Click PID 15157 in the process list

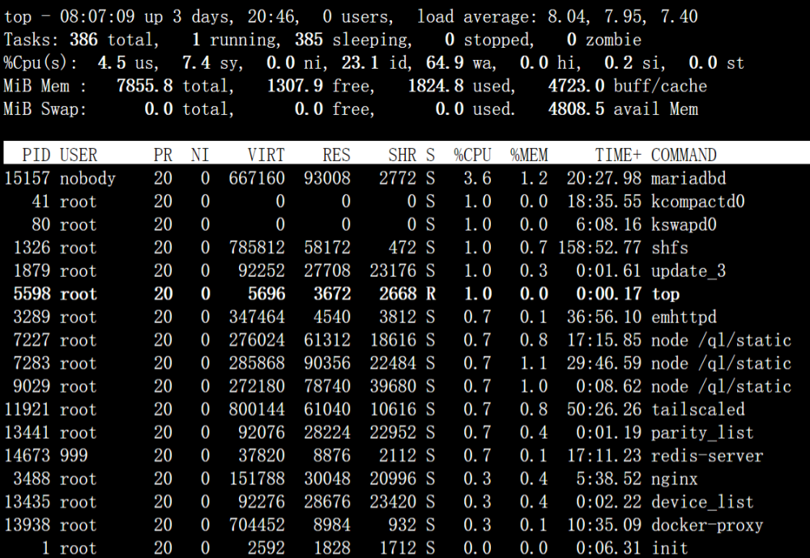pos(27,178)
